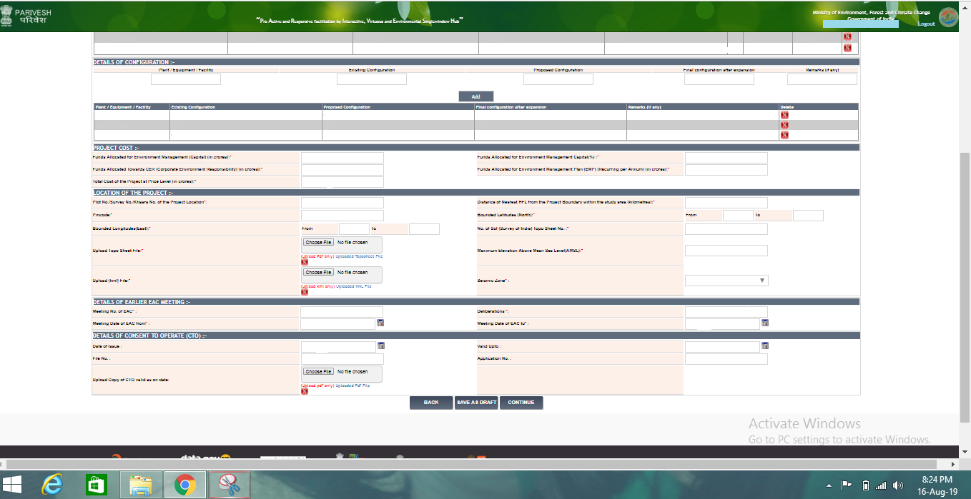Remove the uploaded CTO copy file
This screenshot has width=971, height=499.
pyautogui.click(x=305, y=391)
